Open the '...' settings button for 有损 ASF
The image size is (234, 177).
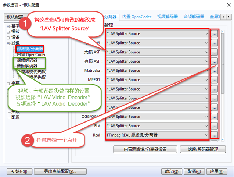point(214,61)
